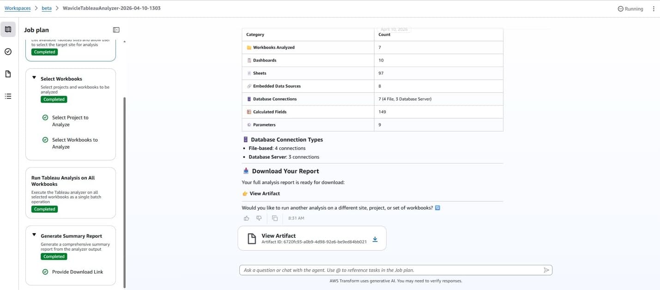Click the Embedded Data Sources count 8
This screenshot has width=660, height=290.
(380, 86)
